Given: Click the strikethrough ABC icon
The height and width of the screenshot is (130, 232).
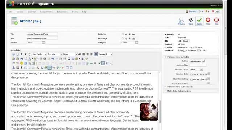Looking at the screenshot, I should coord(80,55).
